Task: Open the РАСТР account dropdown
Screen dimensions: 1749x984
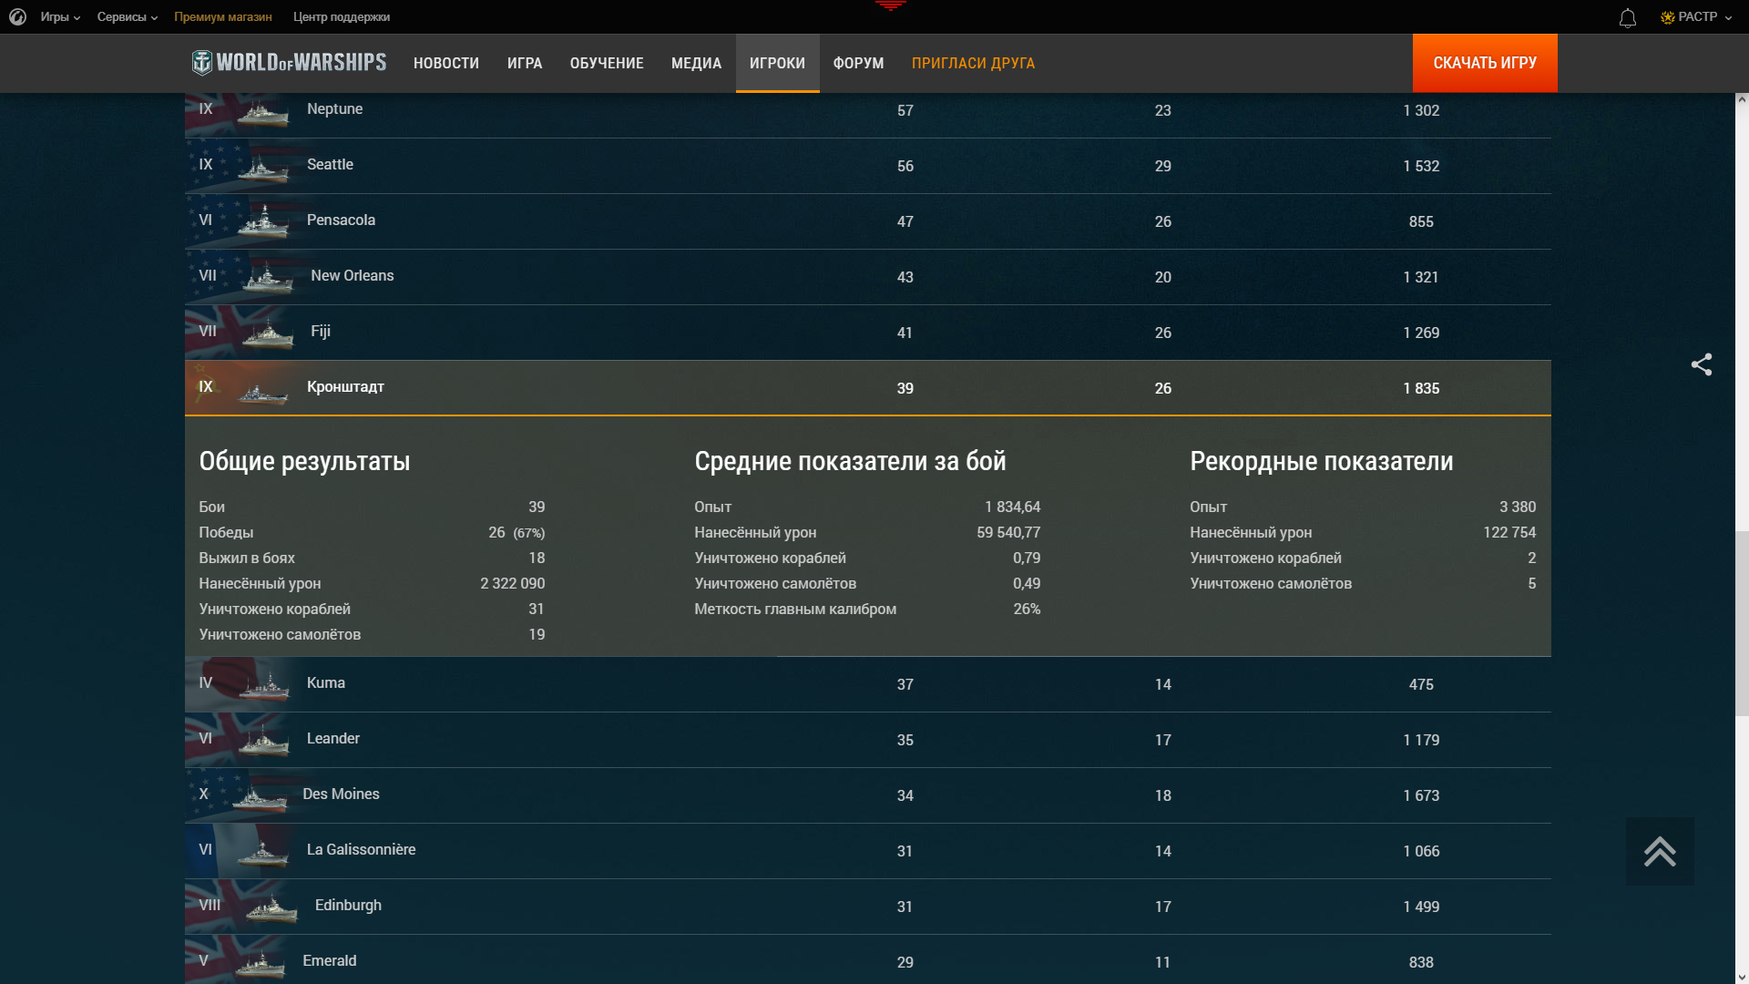Action: pos(1696,17)
